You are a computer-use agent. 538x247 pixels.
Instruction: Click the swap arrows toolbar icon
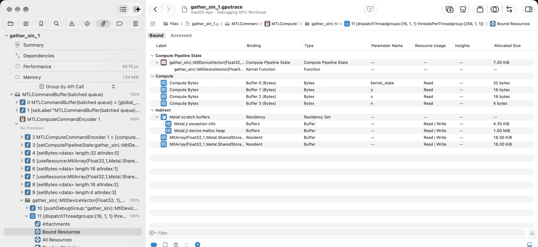tap(509, 9)
